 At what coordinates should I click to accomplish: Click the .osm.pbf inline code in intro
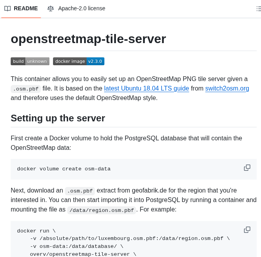tap(26, 89)
